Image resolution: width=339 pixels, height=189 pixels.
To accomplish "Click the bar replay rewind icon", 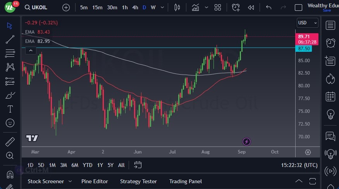I will click(x=251, y=7).
